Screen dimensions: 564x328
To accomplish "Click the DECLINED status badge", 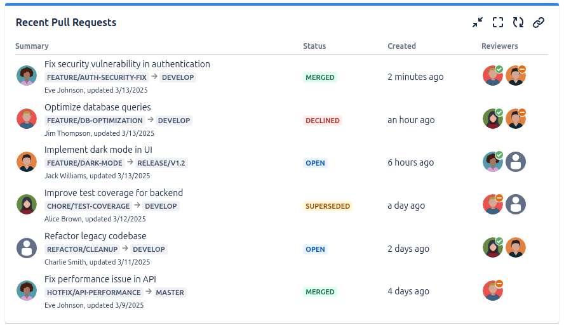I will tap(323, 121).
